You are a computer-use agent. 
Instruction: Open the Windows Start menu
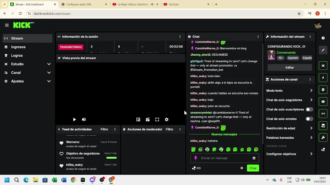(x=7, y=180)
